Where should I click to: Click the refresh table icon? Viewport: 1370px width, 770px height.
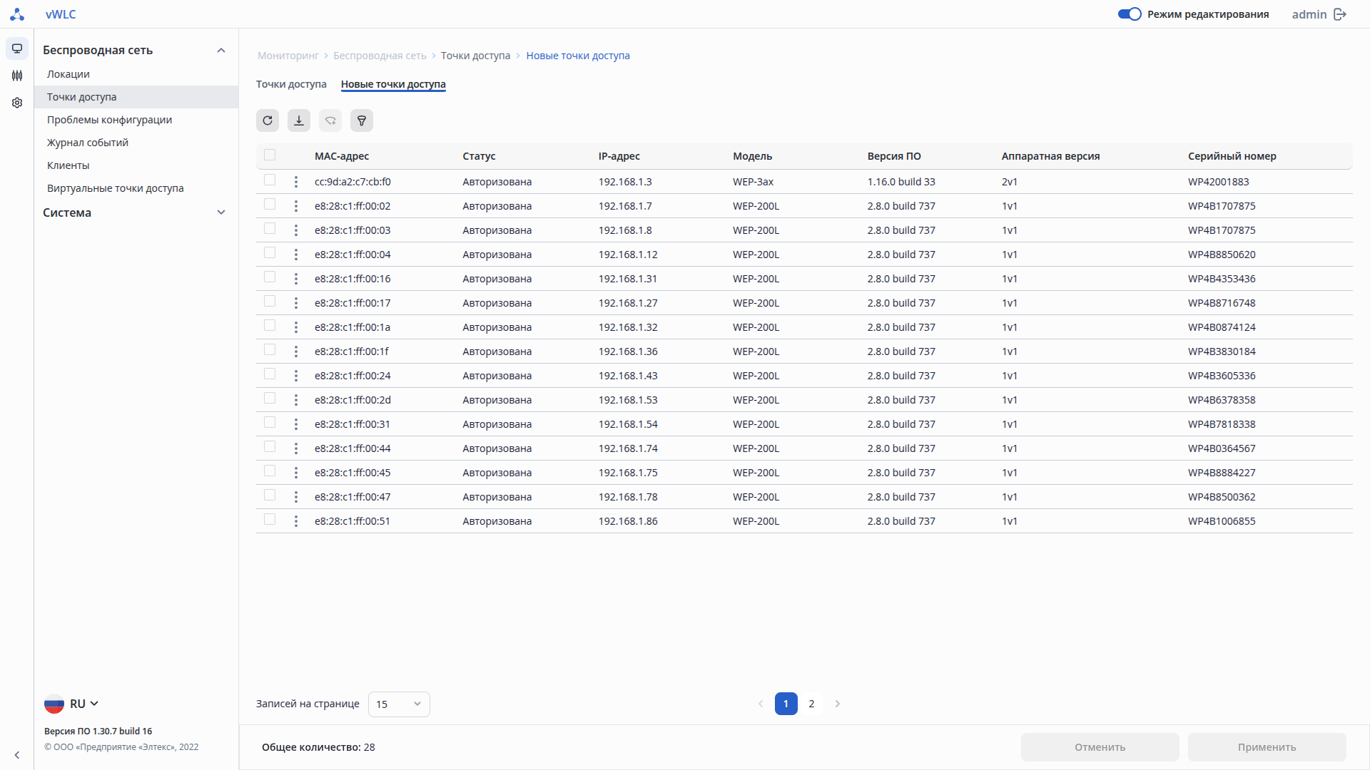coord(268,120)
